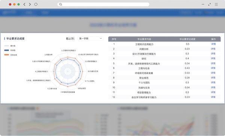The height and width of the screenshot is (136, 225).
Task: Click radar axis label 1.工程知识应用能力
Action: pyautogui.click(x=69, y=50)
